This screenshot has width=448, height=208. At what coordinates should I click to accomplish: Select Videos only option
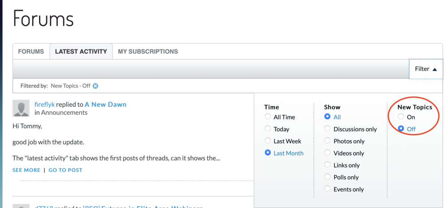[327, 153]
